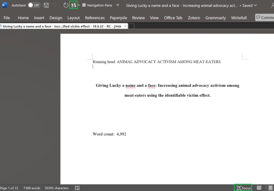Open the Comments button
This screenshot has width=274, height=191.
tap(265, 18)
